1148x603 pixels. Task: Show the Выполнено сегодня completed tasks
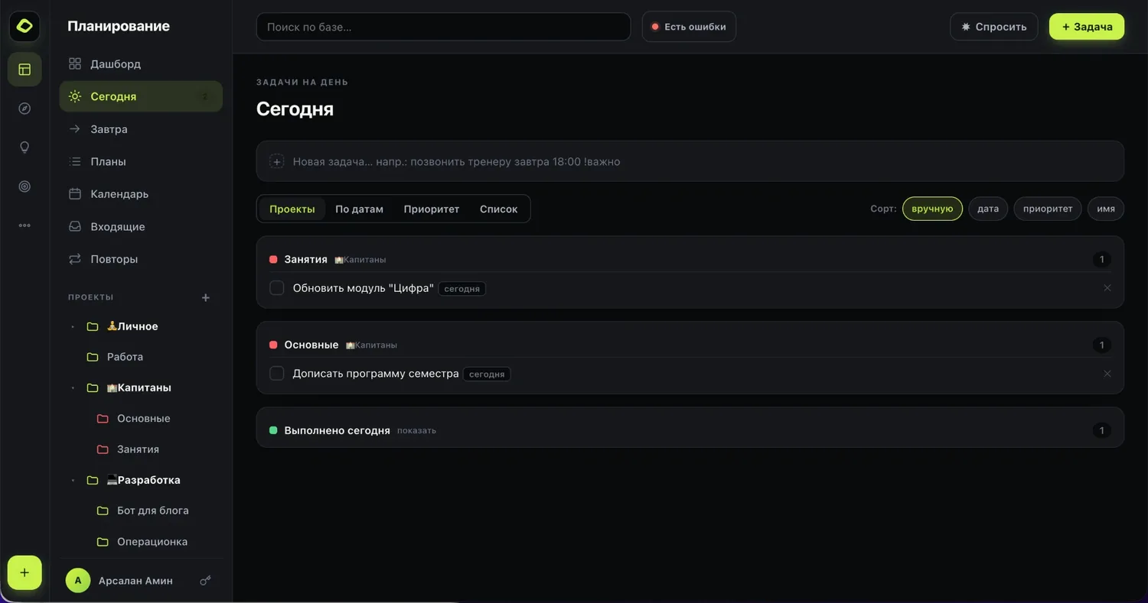416,431
